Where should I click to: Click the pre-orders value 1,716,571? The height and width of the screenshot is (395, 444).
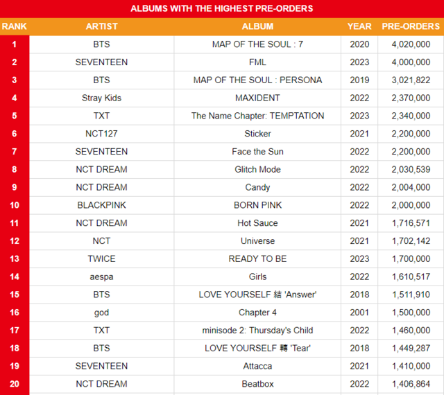[411, 223]
